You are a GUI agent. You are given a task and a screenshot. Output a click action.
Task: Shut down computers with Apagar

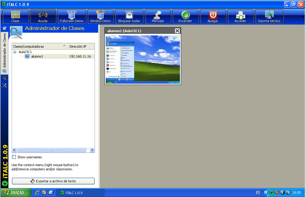(x=213, y=17)
